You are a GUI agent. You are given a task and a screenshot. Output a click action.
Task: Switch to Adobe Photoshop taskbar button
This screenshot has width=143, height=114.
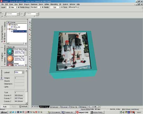(97, 112)
